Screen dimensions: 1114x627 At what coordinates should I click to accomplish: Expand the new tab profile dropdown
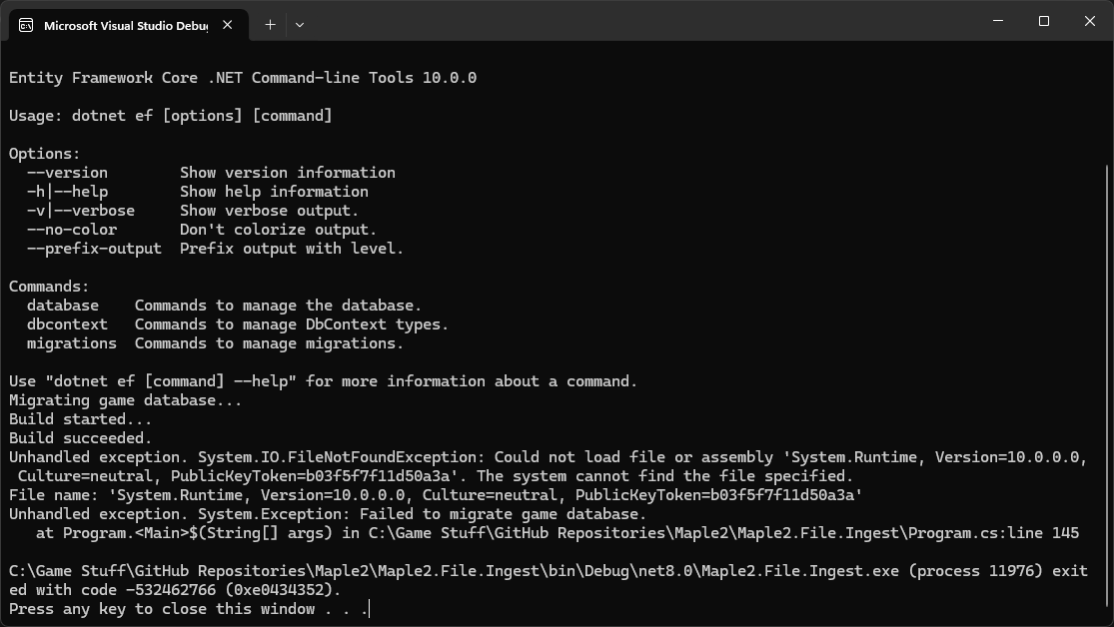click(300, 25)
